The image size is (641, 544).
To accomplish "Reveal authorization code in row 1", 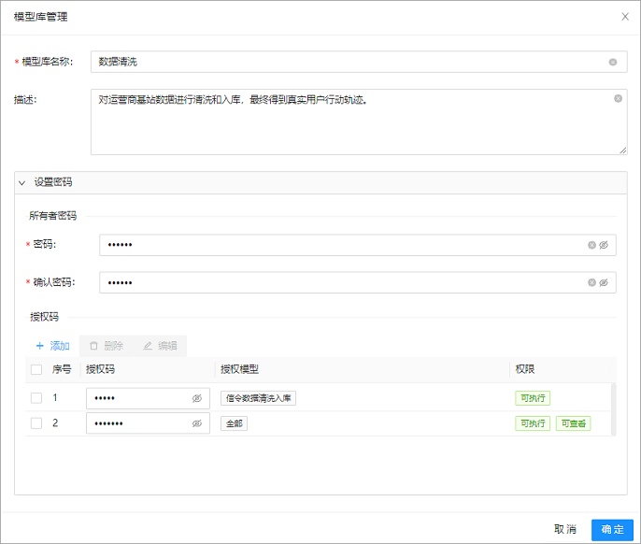I will click(196, 398).
